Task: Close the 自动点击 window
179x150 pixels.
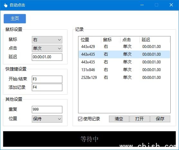Action: pos(171,5)
